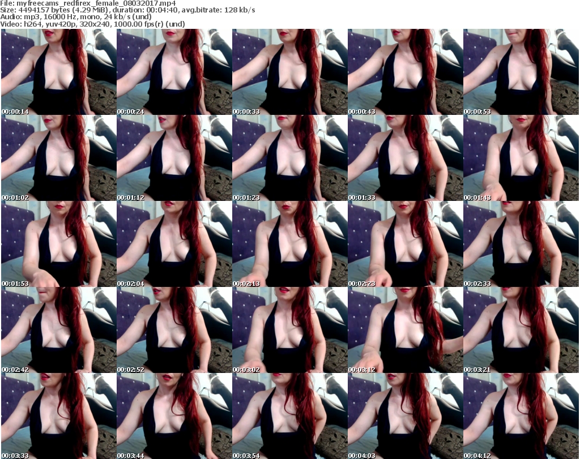Image resolution: width=580 pixels, height=459 pixels.
Task: Select the thumbnail frame at 00:00:24
Action: [x=174, y=72]
